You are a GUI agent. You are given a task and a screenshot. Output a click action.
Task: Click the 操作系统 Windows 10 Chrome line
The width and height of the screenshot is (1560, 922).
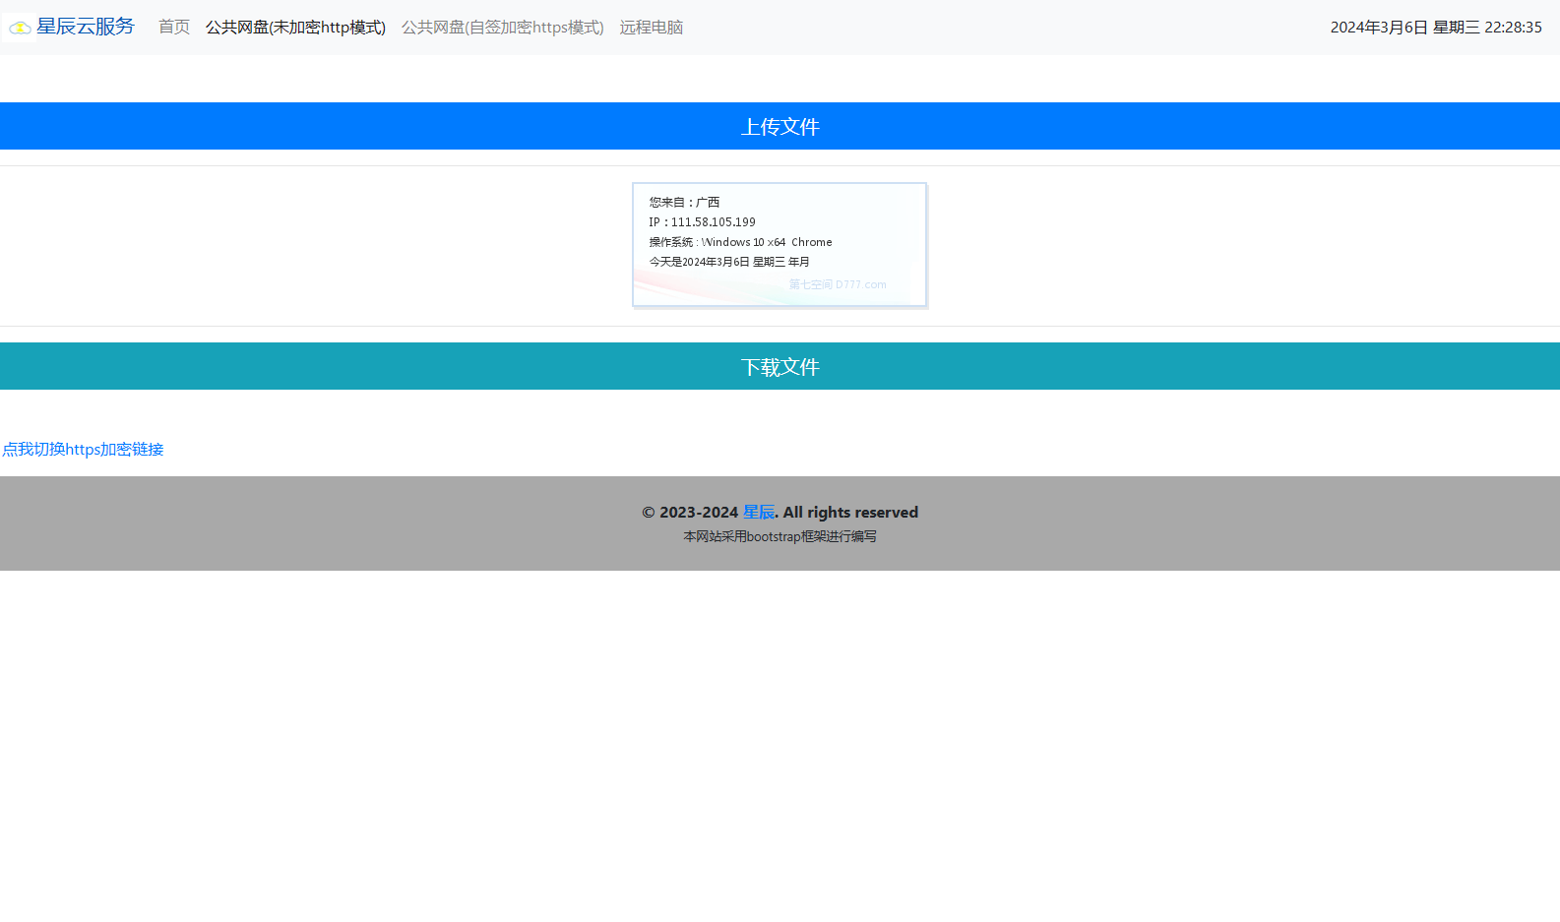(x=740, y=242)
